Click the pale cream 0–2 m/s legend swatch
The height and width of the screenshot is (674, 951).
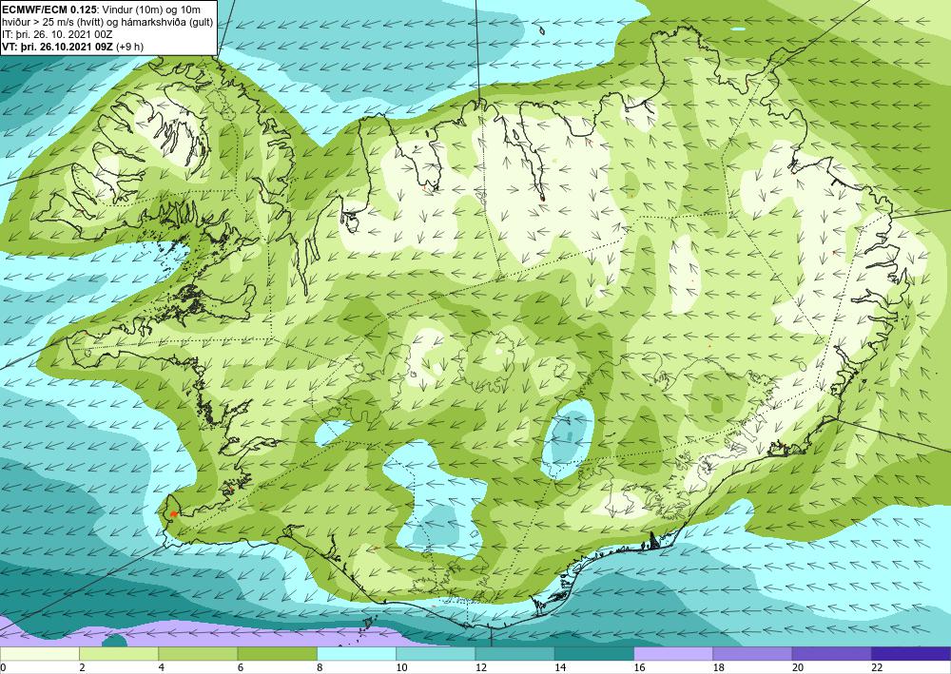(39, 654)
